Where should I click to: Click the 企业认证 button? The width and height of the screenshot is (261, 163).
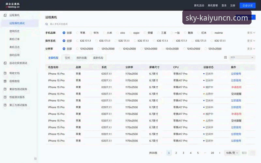click(x=248, y=6)
